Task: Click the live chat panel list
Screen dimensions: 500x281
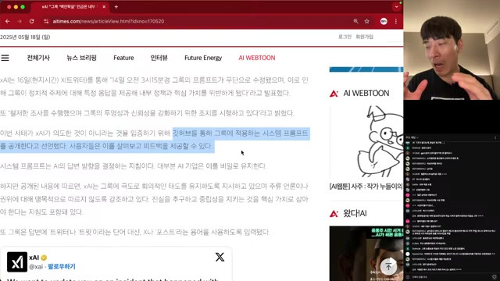Action: pyautogui.click(x=452, y=206)
